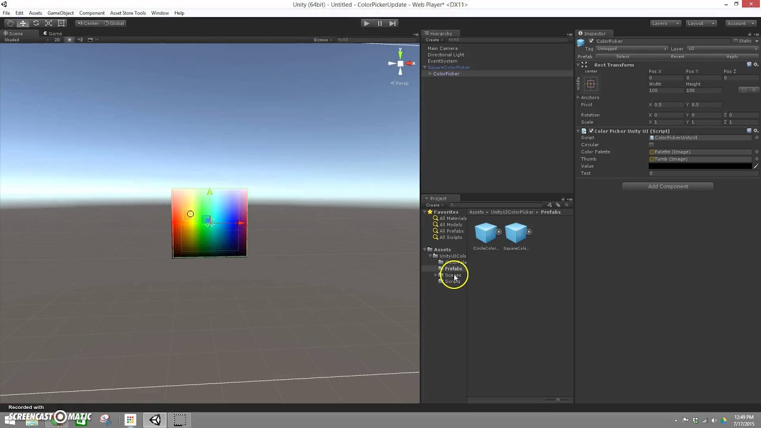The height and width of the screenshot is (428, 761).
Task: Toggle the Static checkbox
Action: (735, 41)
